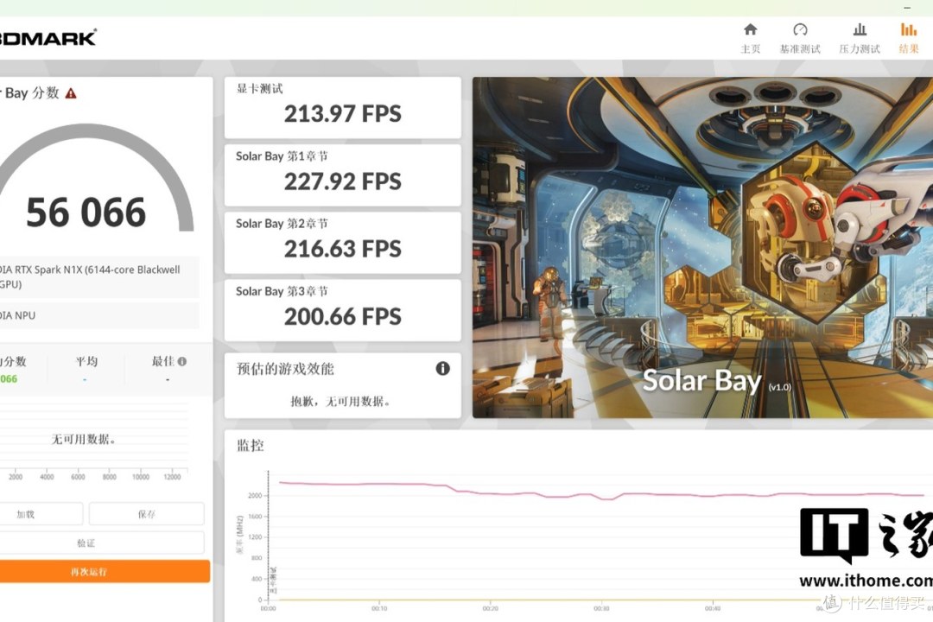Click the 加载 load button
Screen dimensions: 933x622
tap(41, 514)
